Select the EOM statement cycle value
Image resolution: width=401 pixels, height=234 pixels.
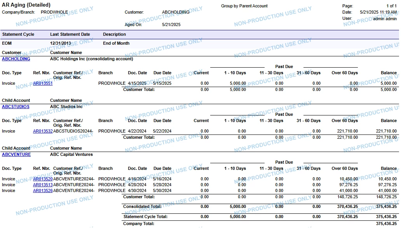point(7,44)
